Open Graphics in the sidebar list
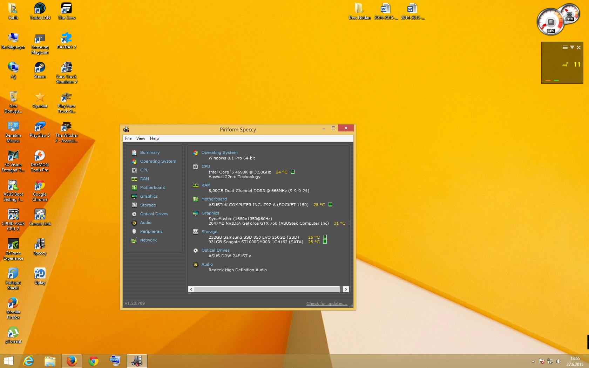The width and height of the screenshot is (589, 368). (149, 196)
